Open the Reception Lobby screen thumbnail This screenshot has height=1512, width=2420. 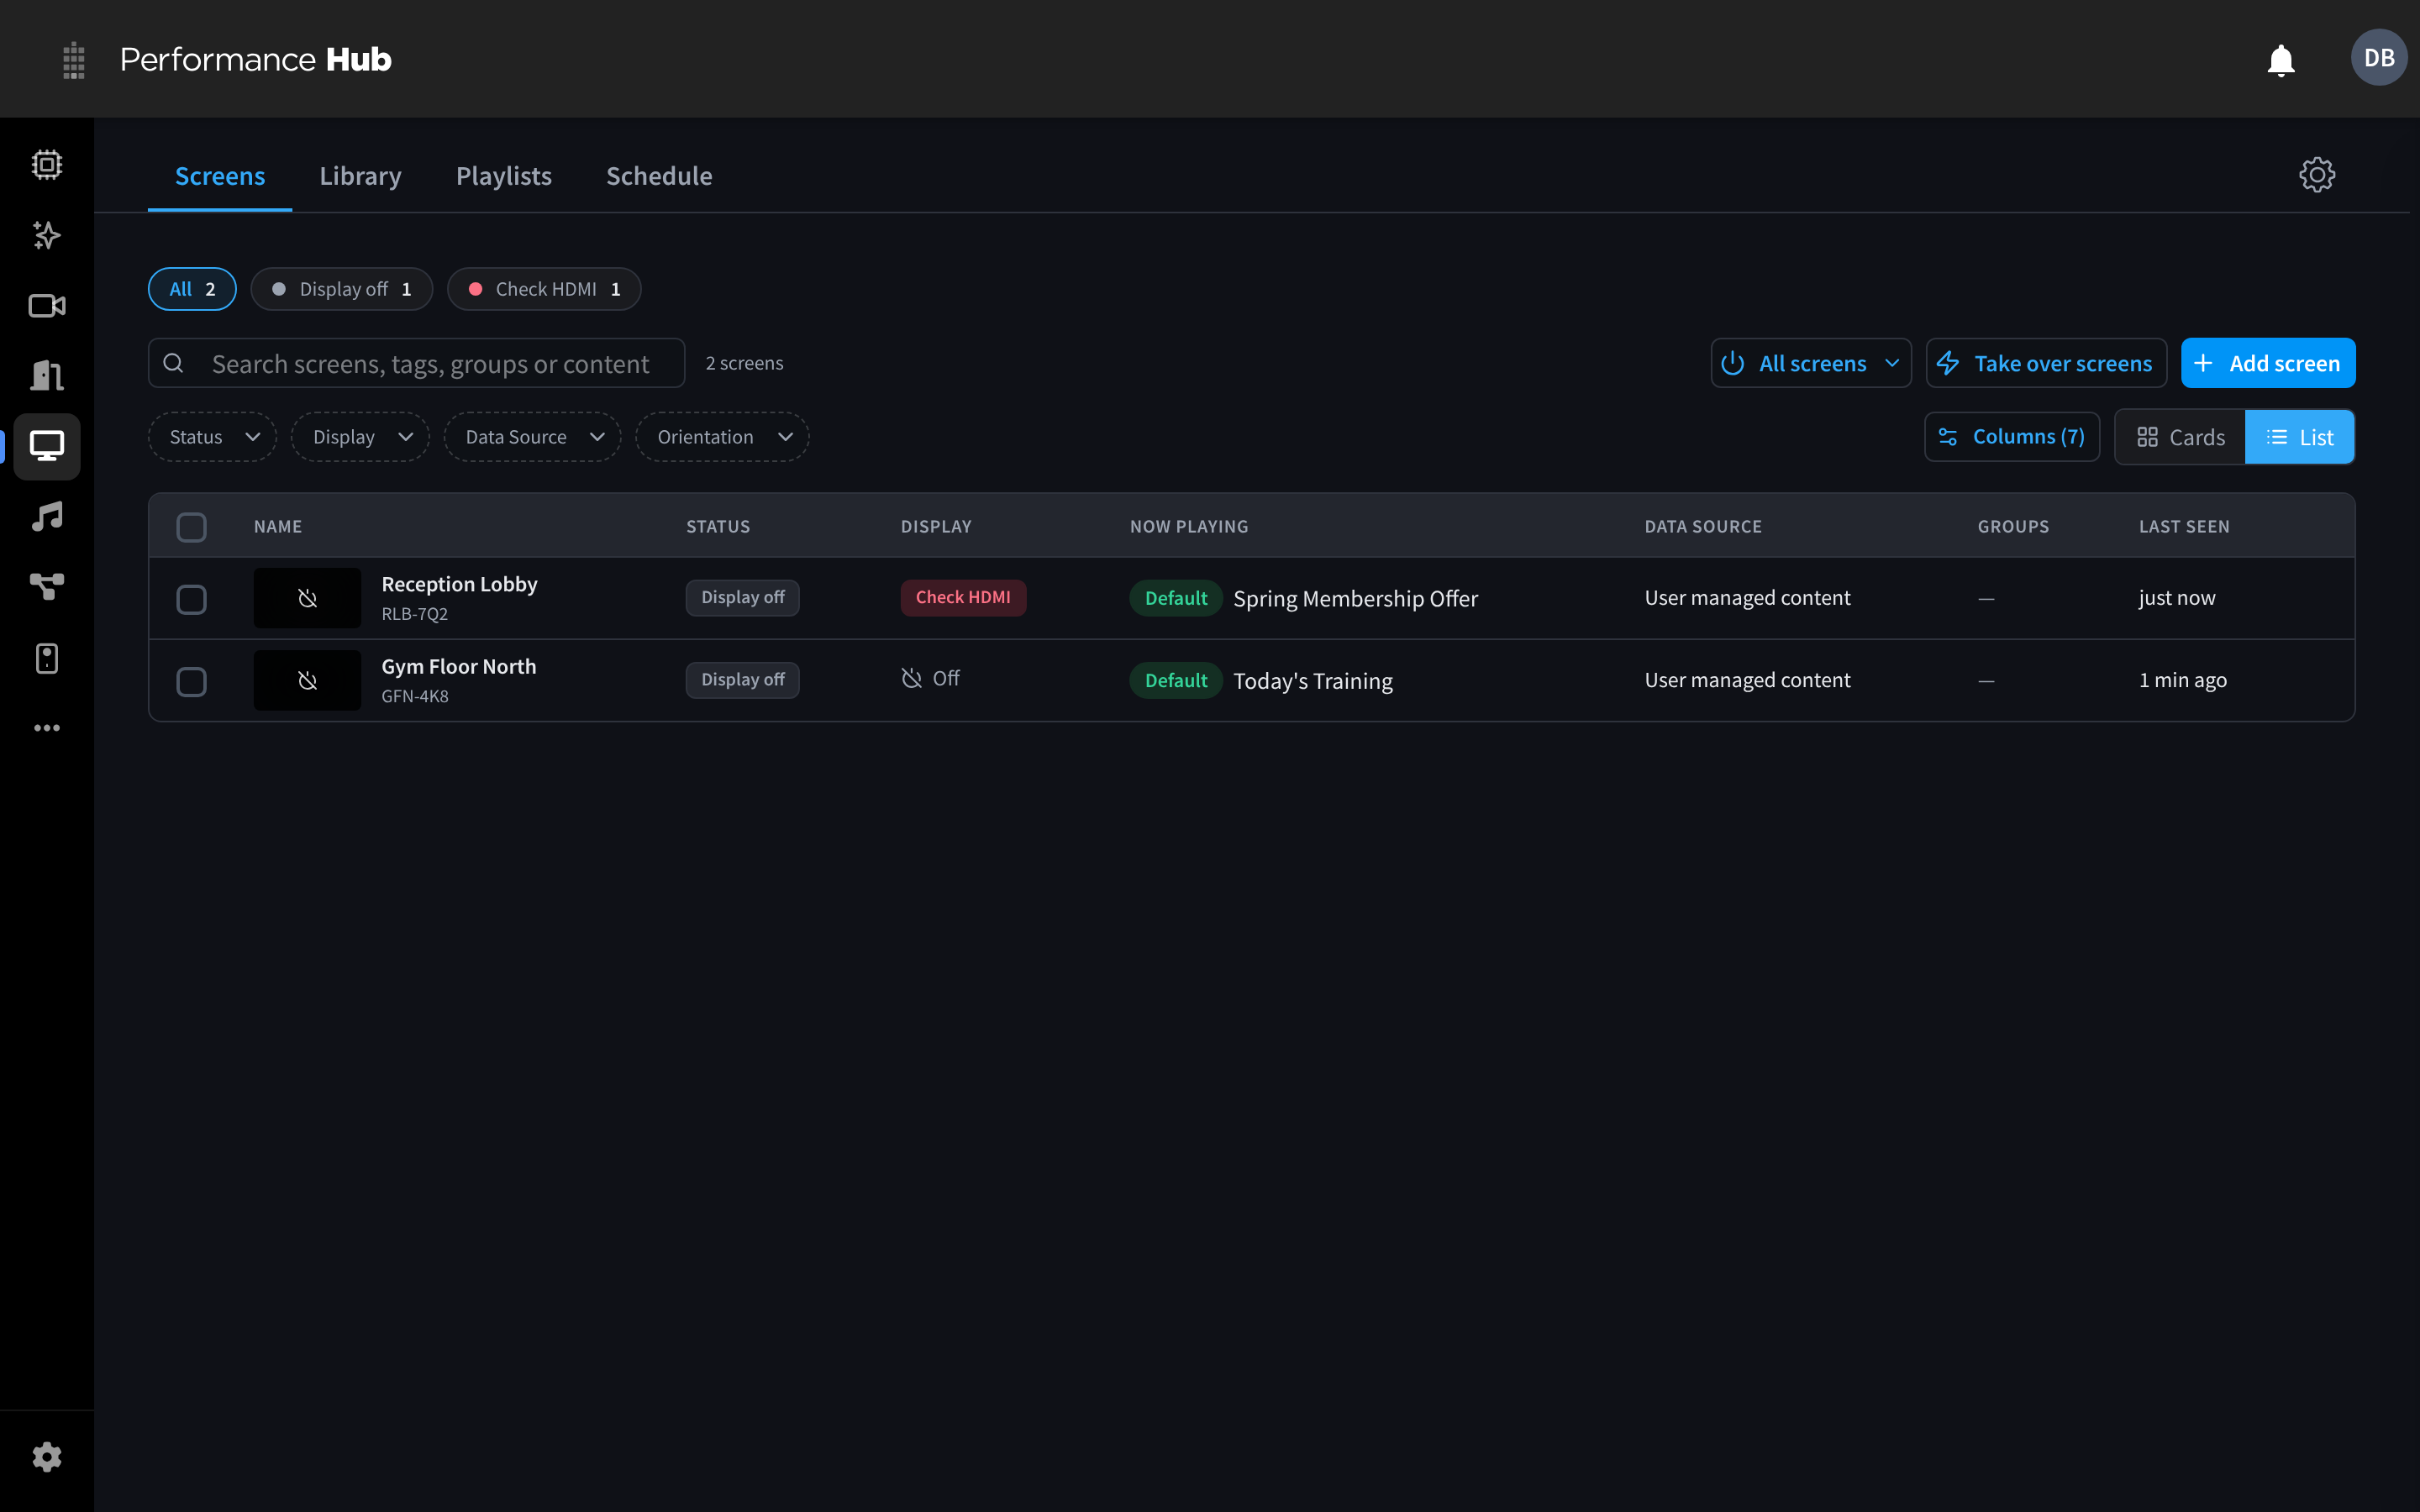307,598
